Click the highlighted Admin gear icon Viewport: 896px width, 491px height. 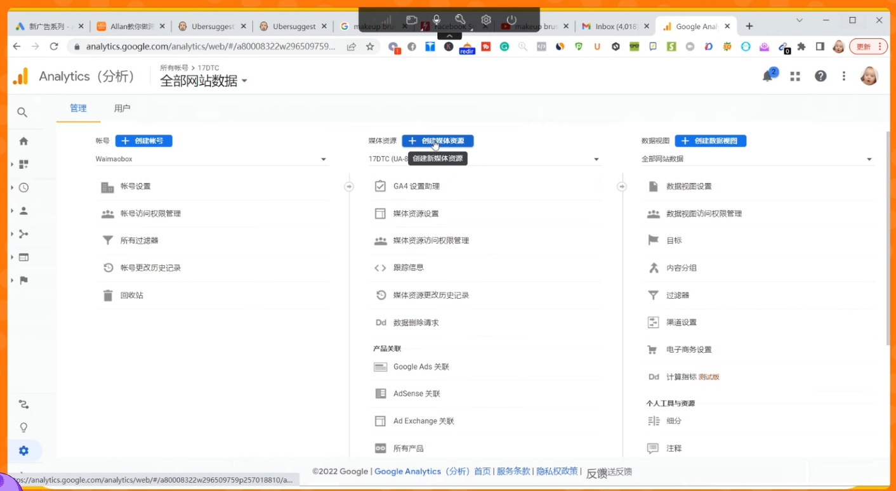point(23,450)
